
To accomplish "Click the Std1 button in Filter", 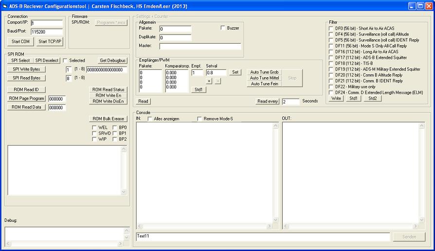I will 353,99.
